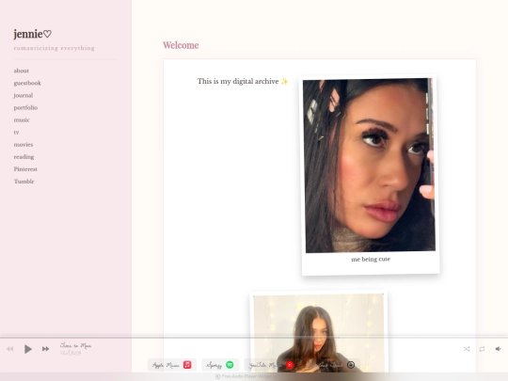Mute the audio player volume

click(499, 349)
